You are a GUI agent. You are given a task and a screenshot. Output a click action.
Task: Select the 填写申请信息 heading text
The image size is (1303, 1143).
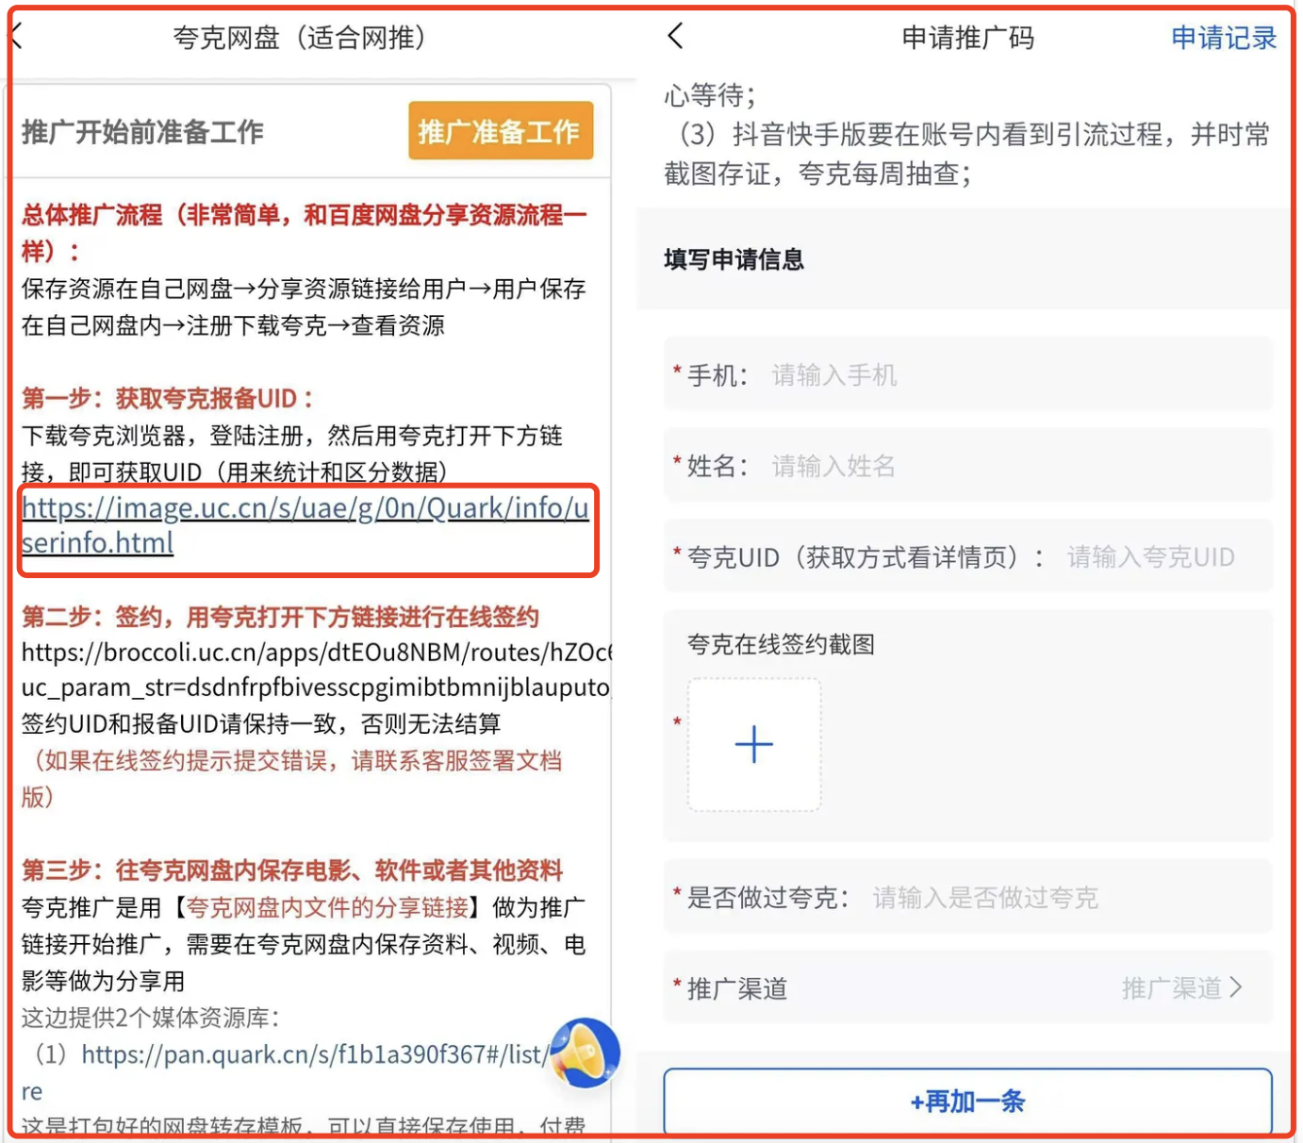734,259
